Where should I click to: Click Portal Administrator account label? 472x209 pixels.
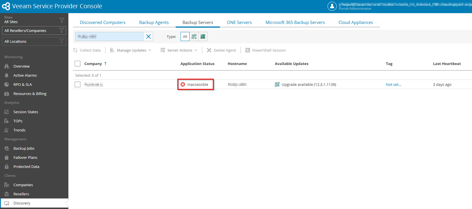pyautogui.click(x=355, y=9)
